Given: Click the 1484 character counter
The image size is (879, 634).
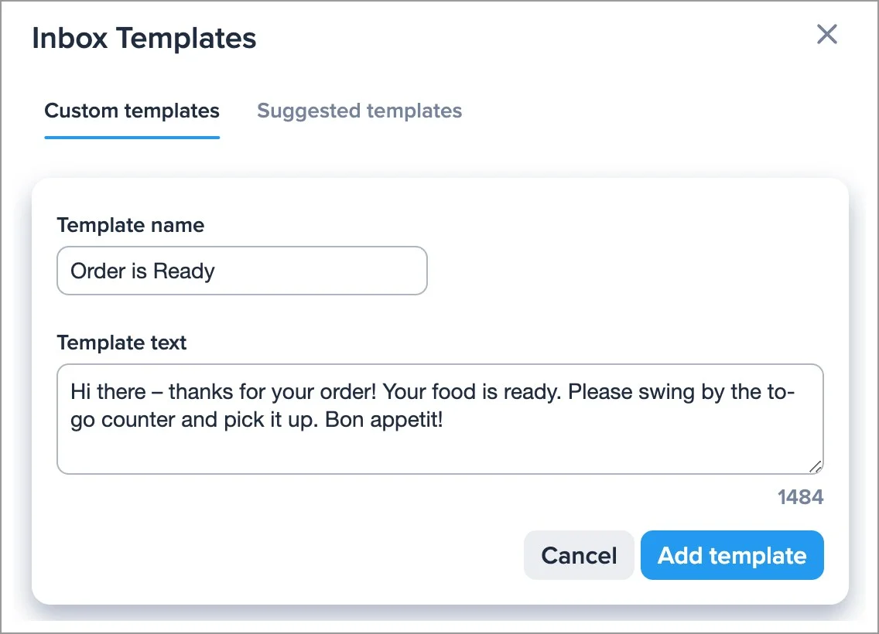Looking at the screenshot, I should [x=801, y=497].
